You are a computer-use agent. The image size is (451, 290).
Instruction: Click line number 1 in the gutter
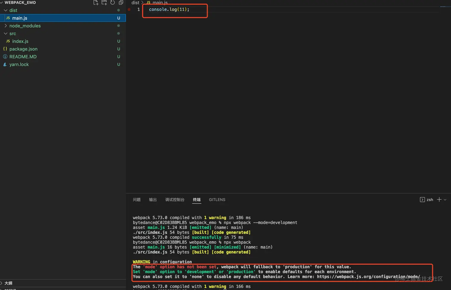click(138, 10)
